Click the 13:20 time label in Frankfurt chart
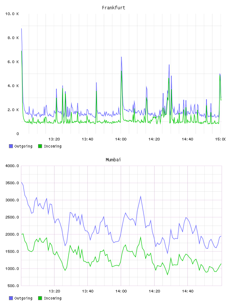The width and height of the screenshot is (227, 304). (x=54, y=139)
